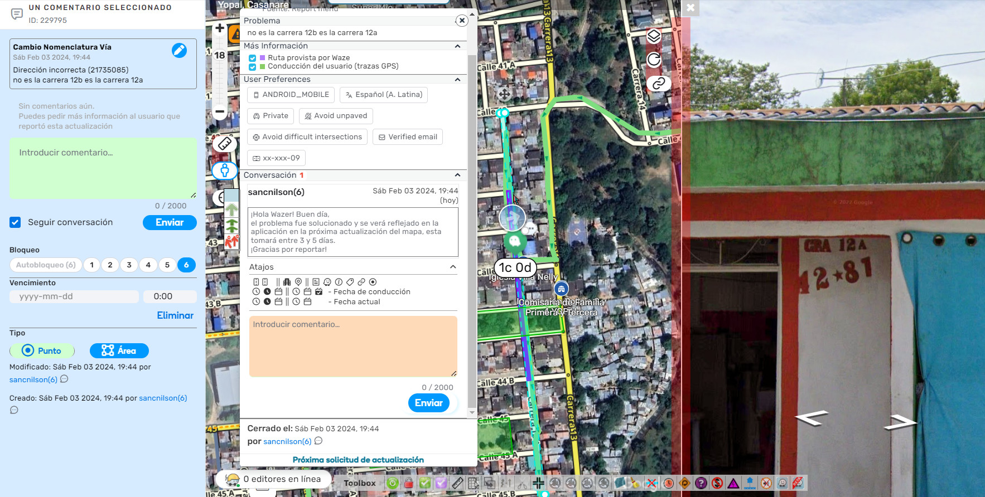The image size is (985, 497).
Task: Step Street View back with the left arrow
Action: 812,417
